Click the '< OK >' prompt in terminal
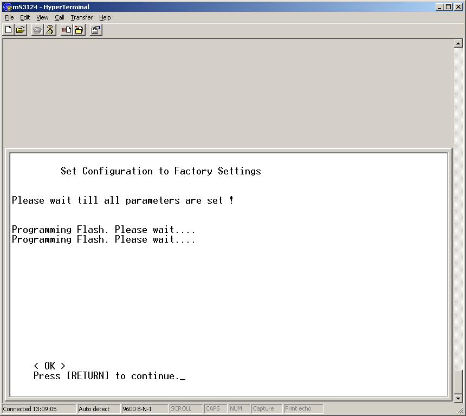 pyautogui.click(x=49, y=366)
